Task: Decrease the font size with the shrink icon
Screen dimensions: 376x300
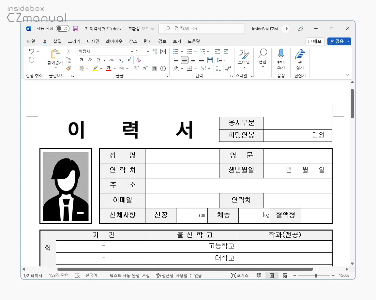Action: [x=145, y=68]
